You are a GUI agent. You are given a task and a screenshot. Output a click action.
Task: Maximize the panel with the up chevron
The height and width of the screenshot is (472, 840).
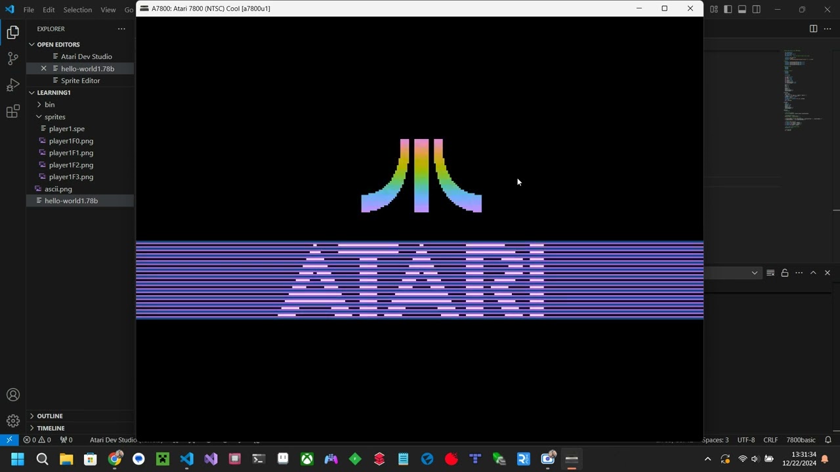pos(813,273)
